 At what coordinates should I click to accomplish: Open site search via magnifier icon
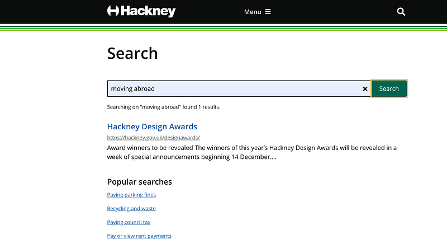pos(401,12)
